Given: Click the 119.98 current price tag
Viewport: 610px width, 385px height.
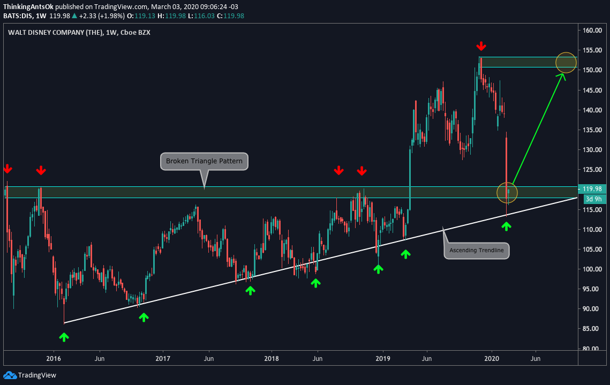Looking at the screenshot, I should [x=592, y=189].
